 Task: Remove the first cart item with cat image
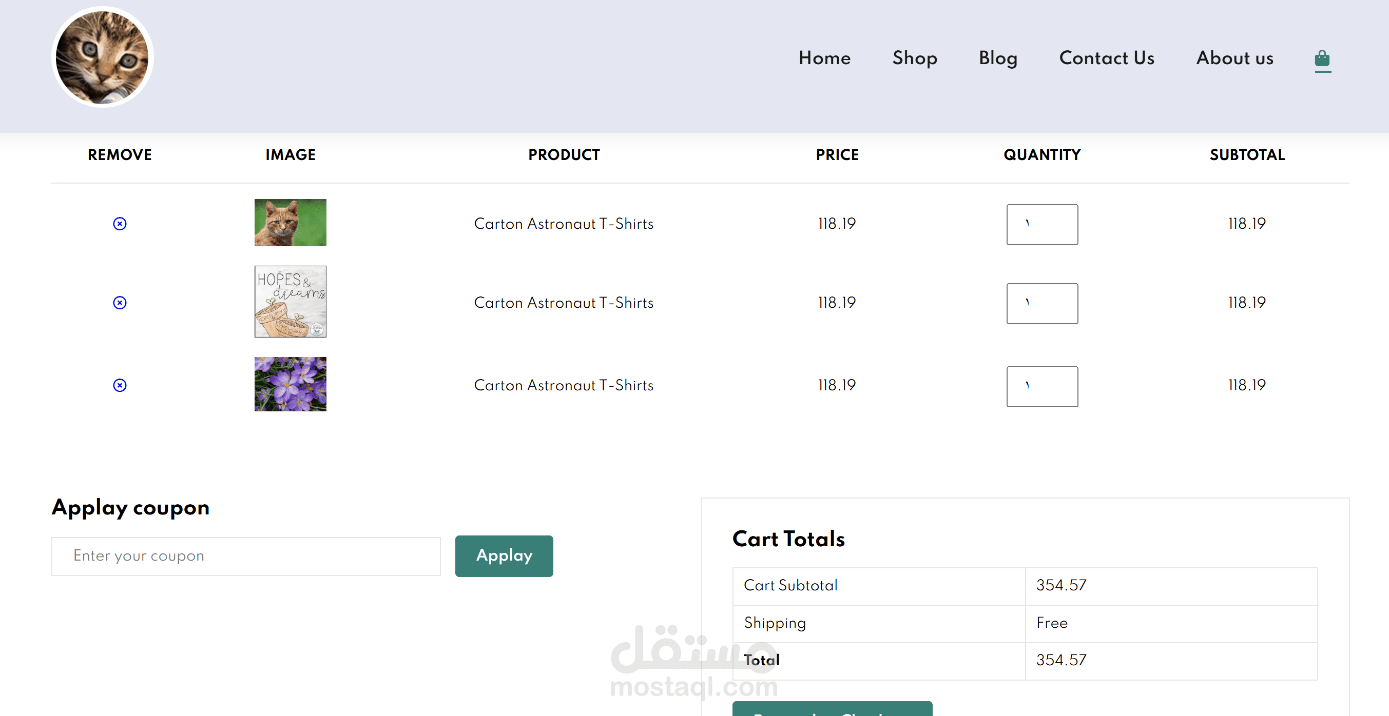(120, 224)
